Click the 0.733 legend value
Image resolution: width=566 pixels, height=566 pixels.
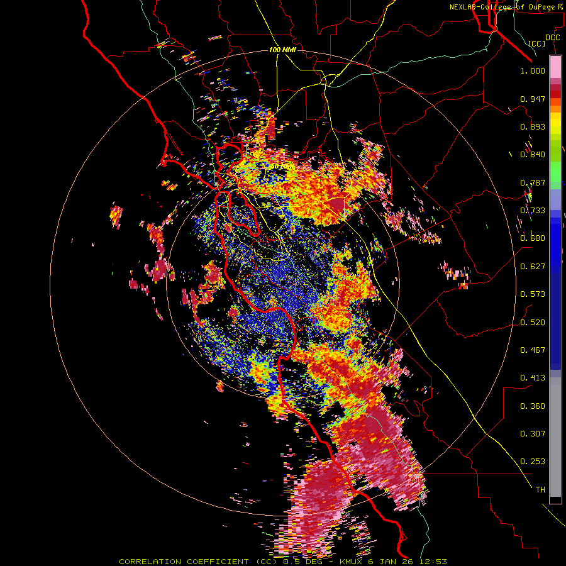[533, 211]
